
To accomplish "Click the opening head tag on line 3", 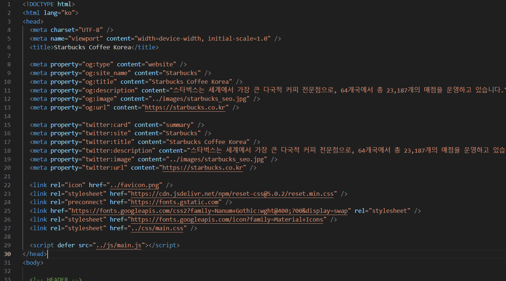I will point(33,22).
